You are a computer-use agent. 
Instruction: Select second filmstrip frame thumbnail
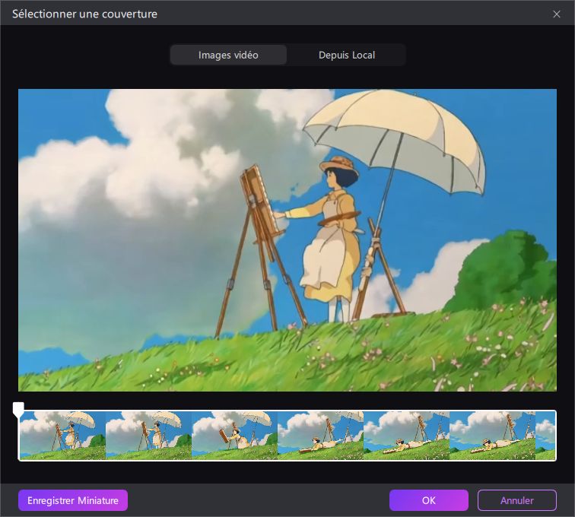tap(148, 436)
